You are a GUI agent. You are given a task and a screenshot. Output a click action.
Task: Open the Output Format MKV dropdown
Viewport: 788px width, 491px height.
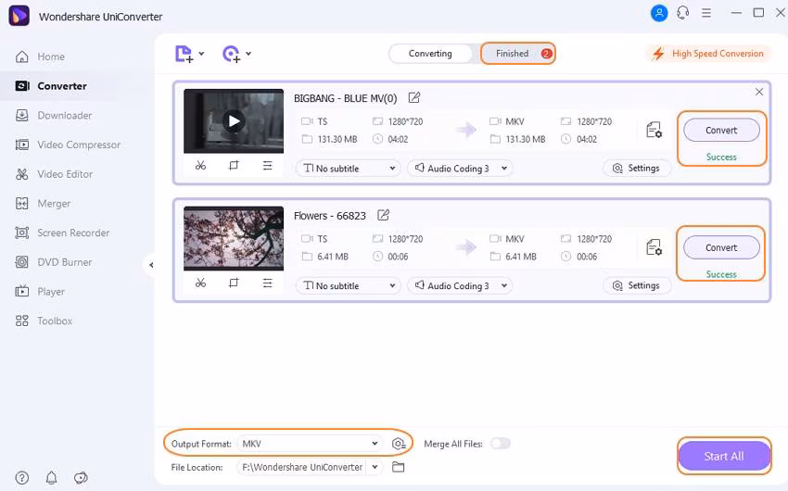(309, 444)
